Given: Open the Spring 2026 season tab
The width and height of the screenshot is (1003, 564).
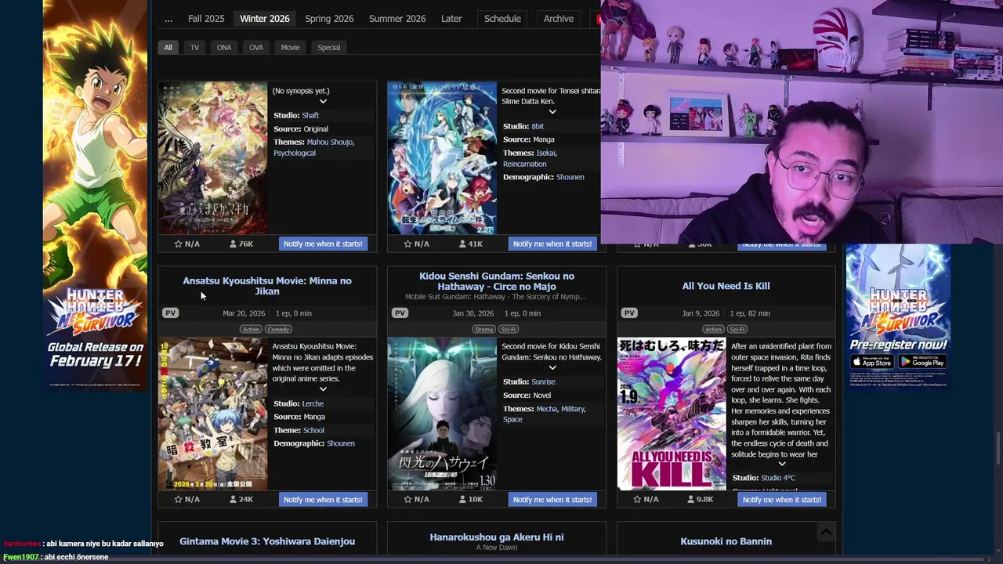Looking at the screenshot, I should click(x=329, y=19).
